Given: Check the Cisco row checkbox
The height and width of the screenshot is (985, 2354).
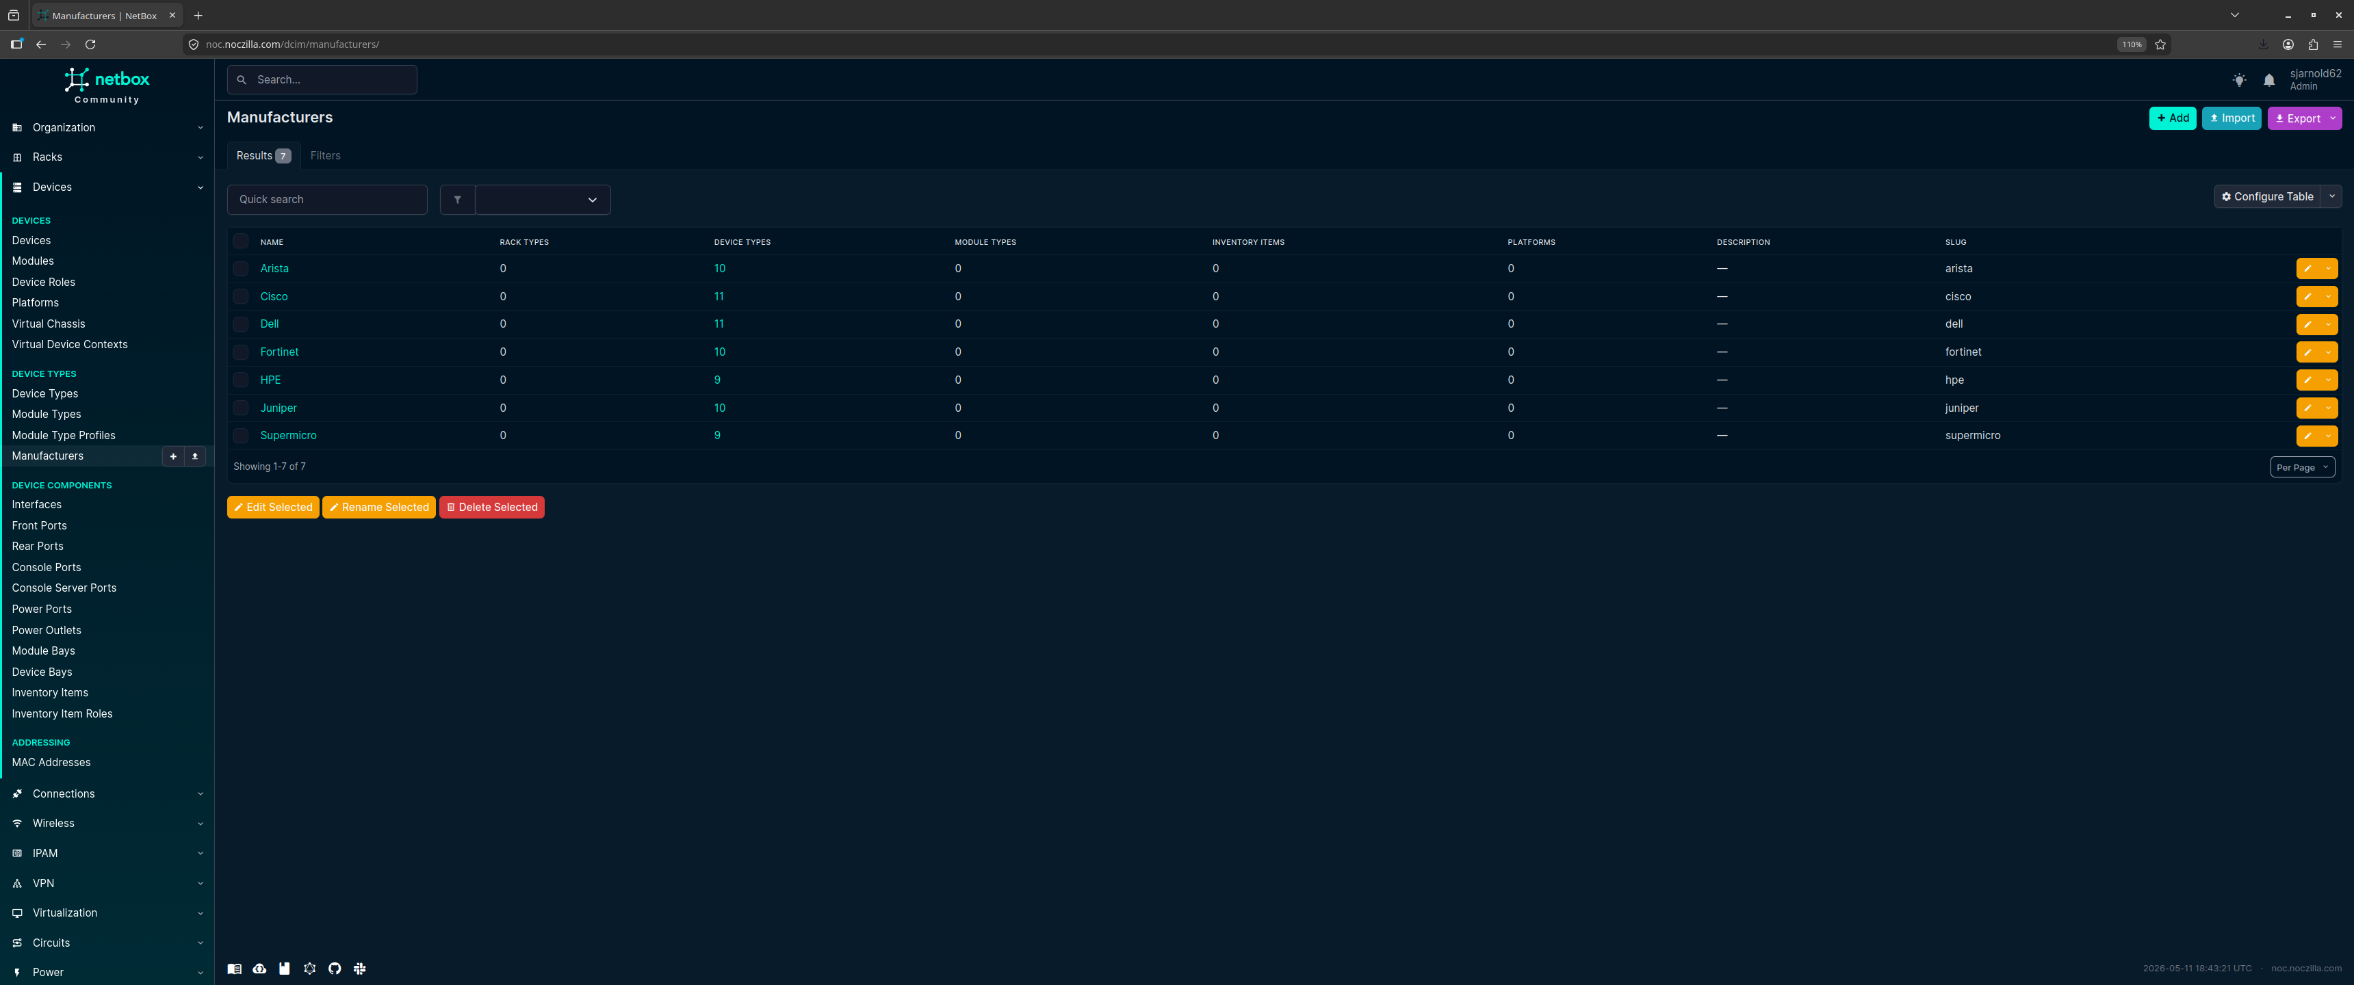Looking at the screenshot, I should click(x=240, y=296).
